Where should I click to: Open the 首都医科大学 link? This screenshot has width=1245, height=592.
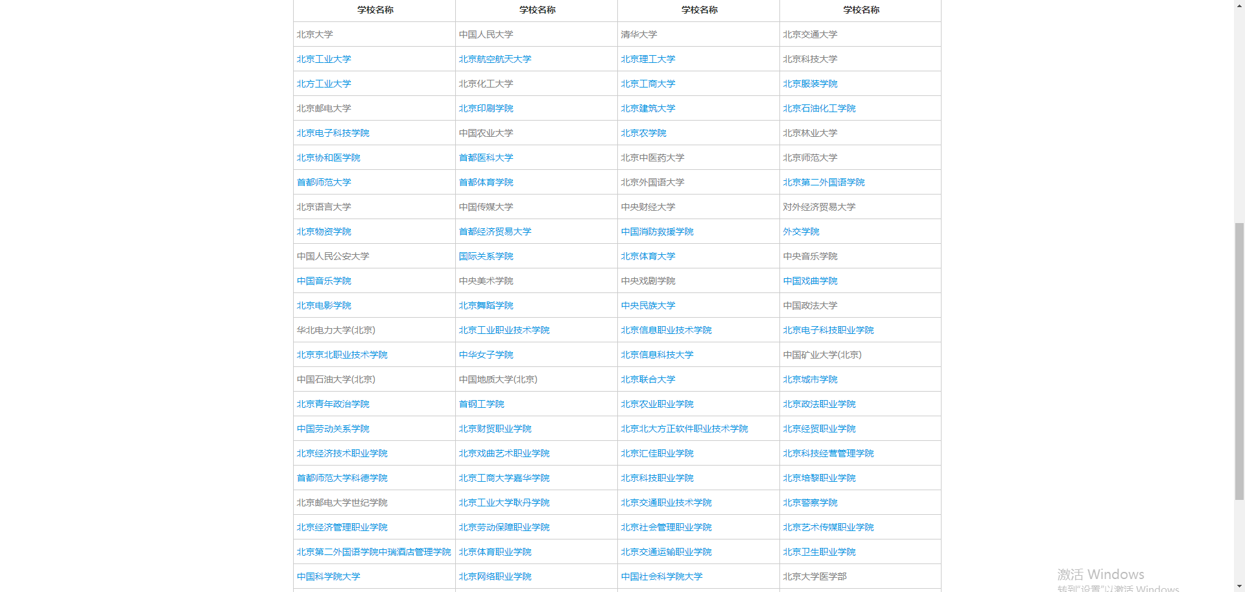coord(486,158)
